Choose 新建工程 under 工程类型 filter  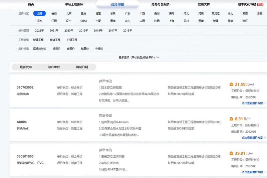38,40
